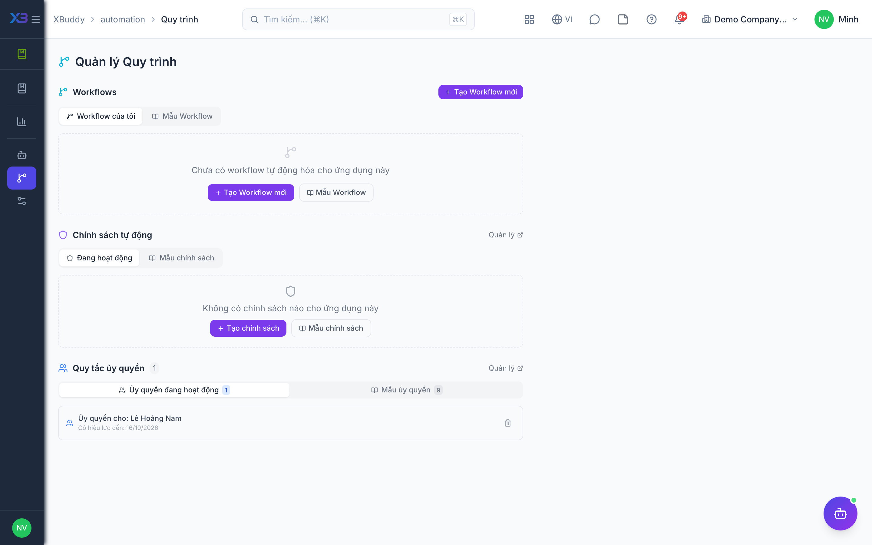Delete the Lê Hoàng Nam delegation with trash icon
Image resolution: width=872 pixels, height=545 pixels.
[508, 423]
